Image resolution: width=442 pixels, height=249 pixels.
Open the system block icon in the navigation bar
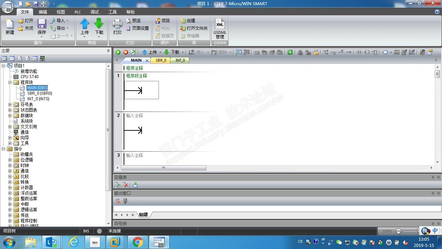click(x=27, y=59)
